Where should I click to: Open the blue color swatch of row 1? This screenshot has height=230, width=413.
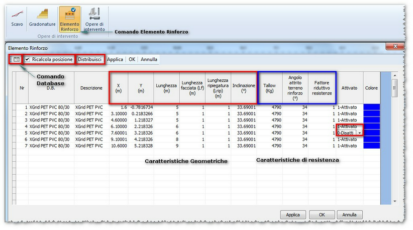tap(372, 107)
